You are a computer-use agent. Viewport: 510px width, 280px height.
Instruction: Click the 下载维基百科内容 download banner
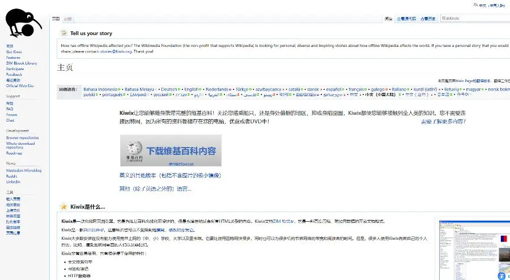coord(171,150)
